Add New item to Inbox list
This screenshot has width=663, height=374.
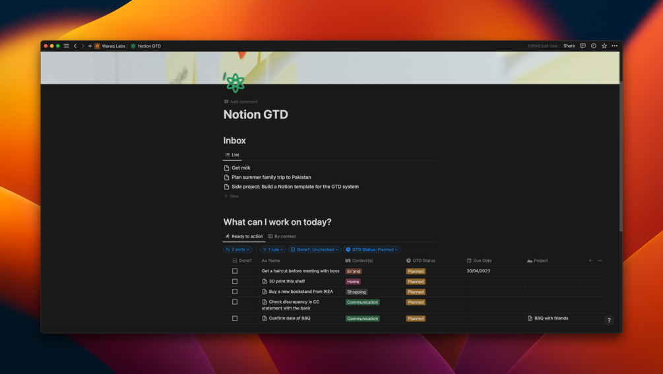[x=232, y=196]
